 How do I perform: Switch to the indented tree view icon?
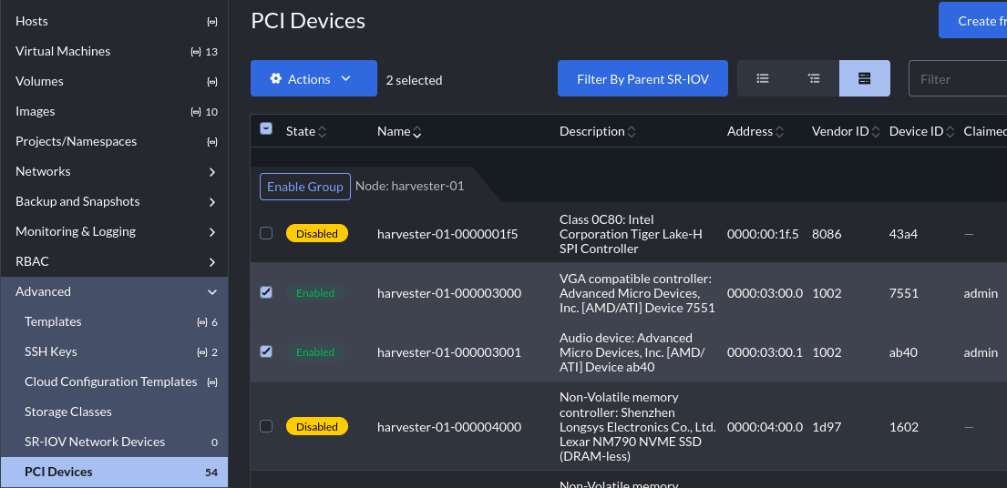coord(814,79)
